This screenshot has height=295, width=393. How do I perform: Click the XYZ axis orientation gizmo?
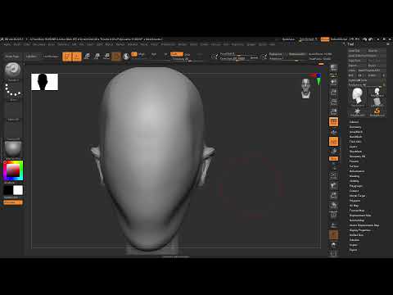pyautogui.click(x=316, y=79)
